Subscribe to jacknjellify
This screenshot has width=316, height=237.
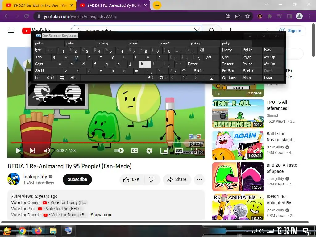(77, 179)
